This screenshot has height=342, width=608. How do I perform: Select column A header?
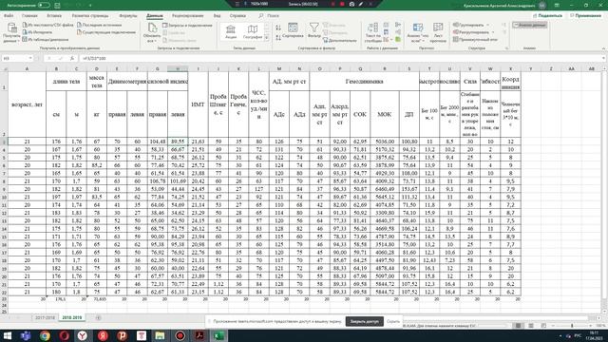(x=27, y=68)
